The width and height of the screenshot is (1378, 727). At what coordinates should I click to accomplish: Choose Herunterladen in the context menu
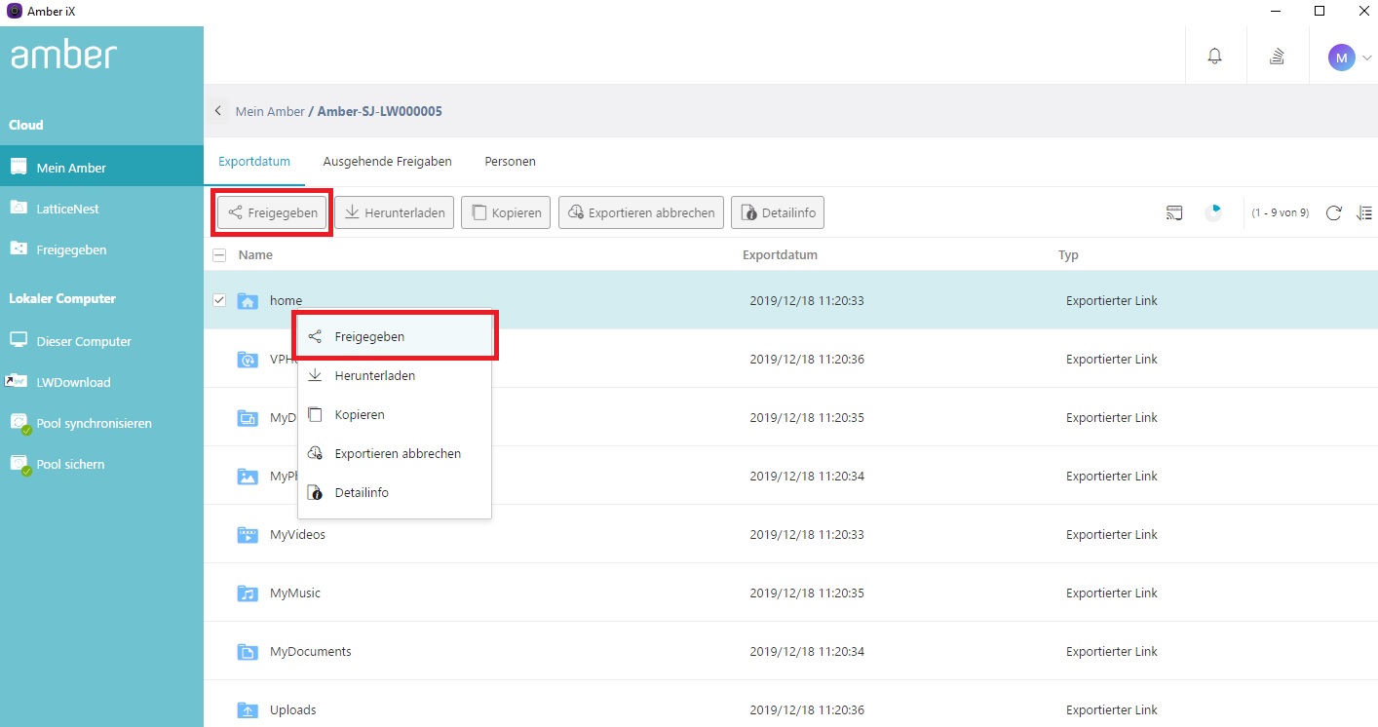pyautogui.click(x=394, y=376)
